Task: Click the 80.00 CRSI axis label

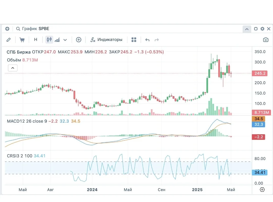Action: [260, 159]
